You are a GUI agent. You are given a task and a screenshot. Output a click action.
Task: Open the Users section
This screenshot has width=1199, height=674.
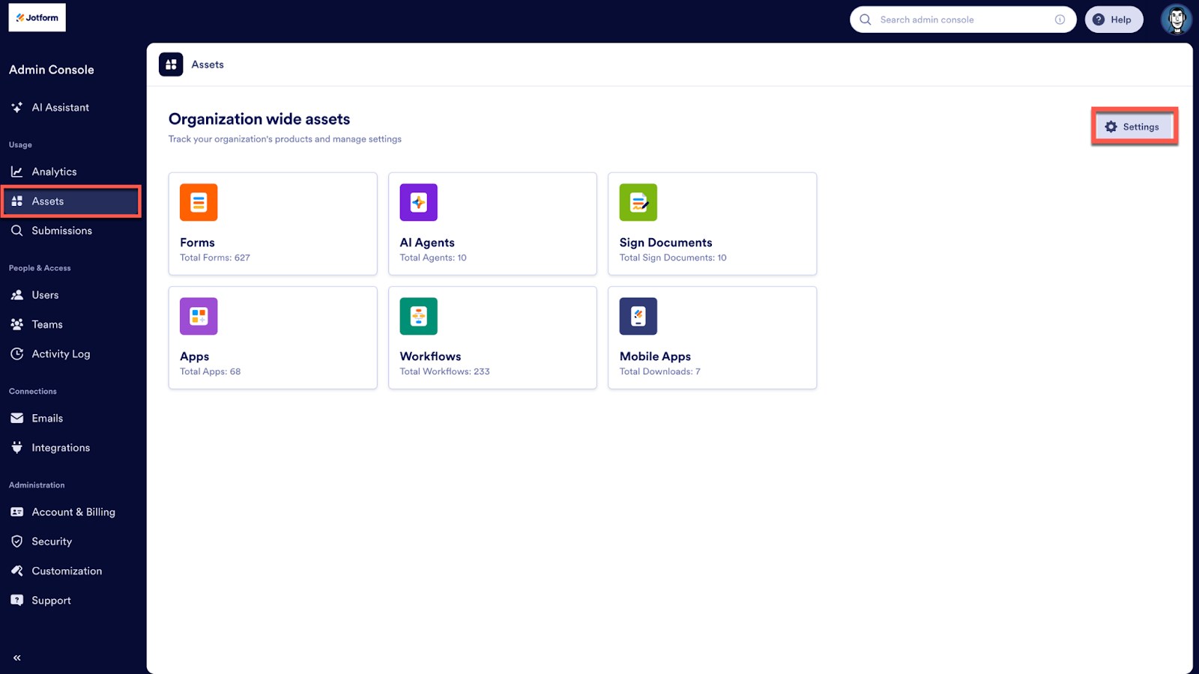pyautogui.click(x=45, y=294)
